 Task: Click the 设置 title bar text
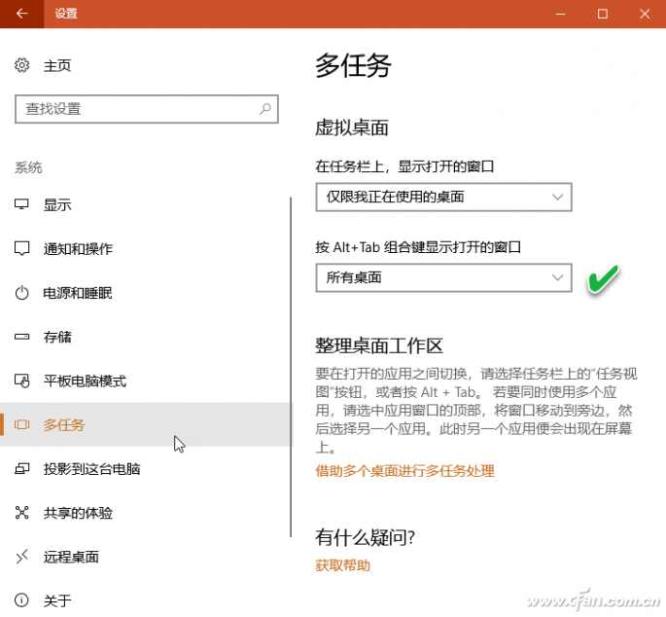66,14
